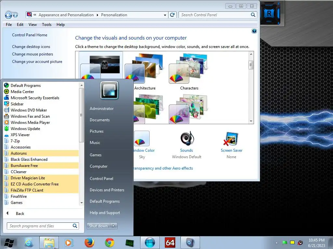Expand the Driver Magician Lite folder
The image size is (333, 249).
pos(41,178)
